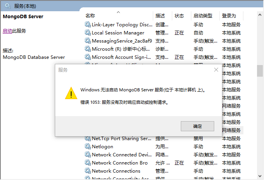Screen dimensions: 264x180
Task: Click 确定 to dismiss the error
Action: (x=197, y=126)
